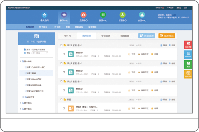Click page icon of 课文3 冰心诗四首
The width and height of the screenshot is (199, 132).
click(x=26, y=79)
